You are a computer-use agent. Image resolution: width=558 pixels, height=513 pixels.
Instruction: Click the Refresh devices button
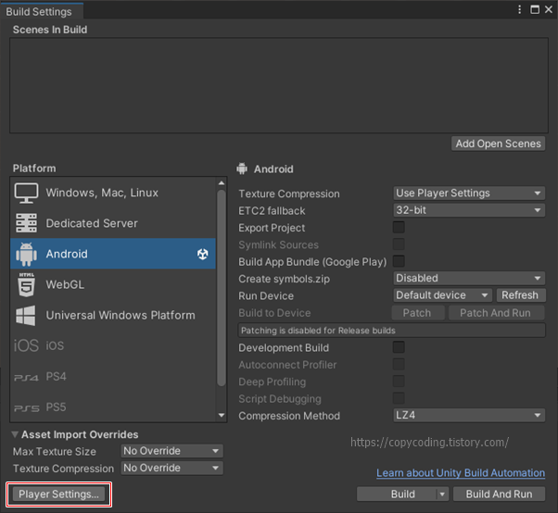520,295
